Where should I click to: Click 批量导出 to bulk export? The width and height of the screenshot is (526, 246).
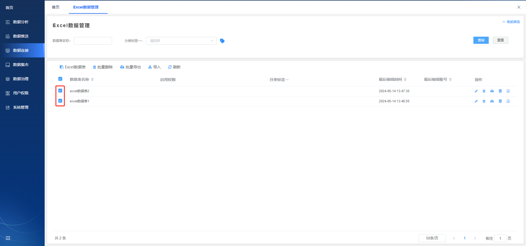coord(130,67)
